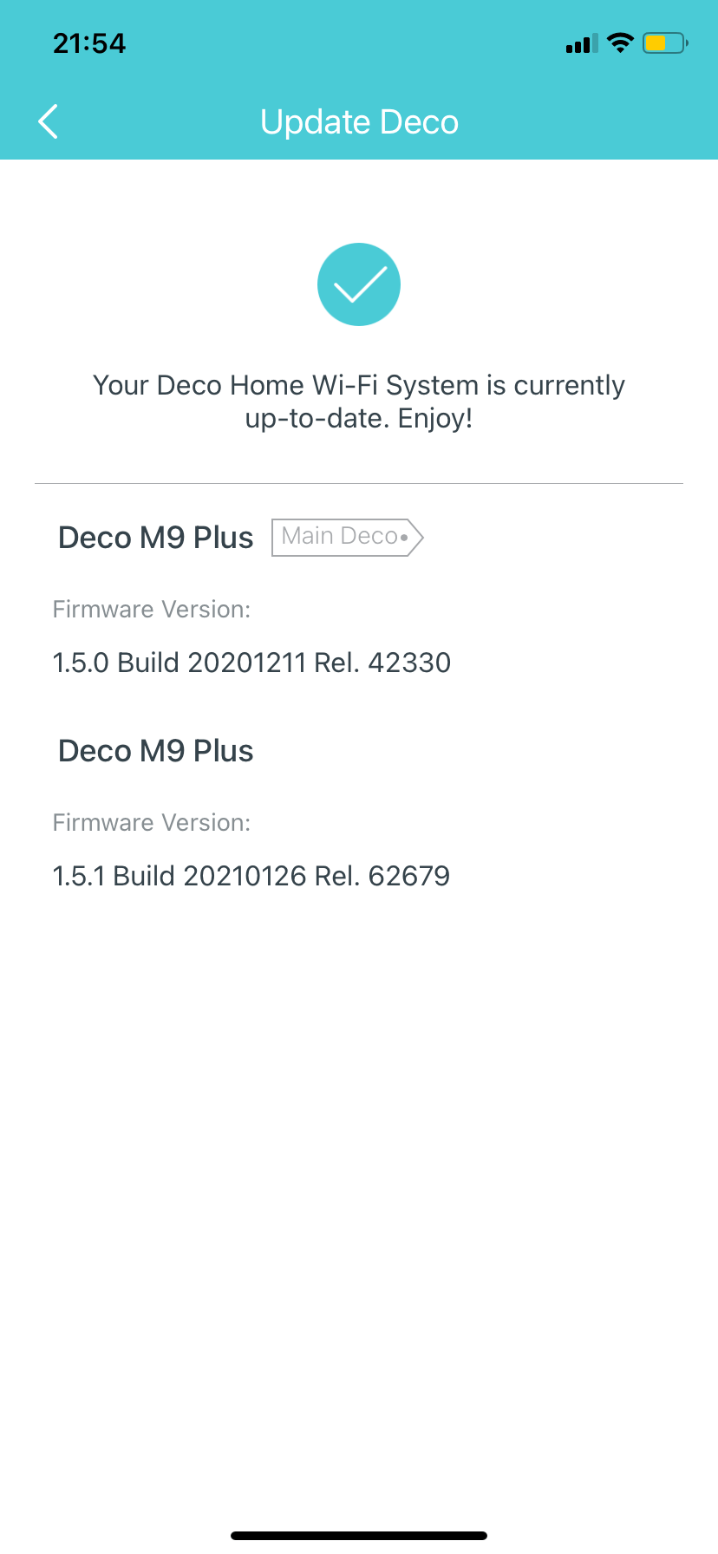Click the back arrow to exit Update Deco
The image size is (718, 1554).
coord(49,121)
